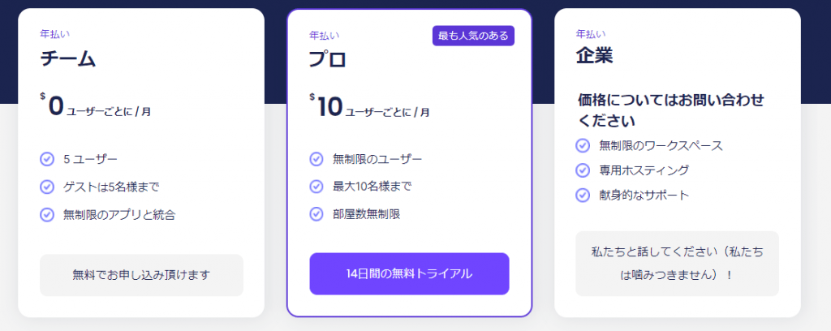The image size is (831, 331).
Task: Open the 私たちと話してください contact button
Action: click(x=678, y=264)
